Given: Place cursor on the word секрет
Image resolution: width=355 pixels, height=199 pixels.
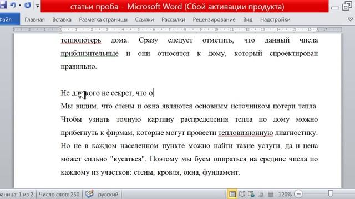Looking at the screenshot, I should (122, 93).
